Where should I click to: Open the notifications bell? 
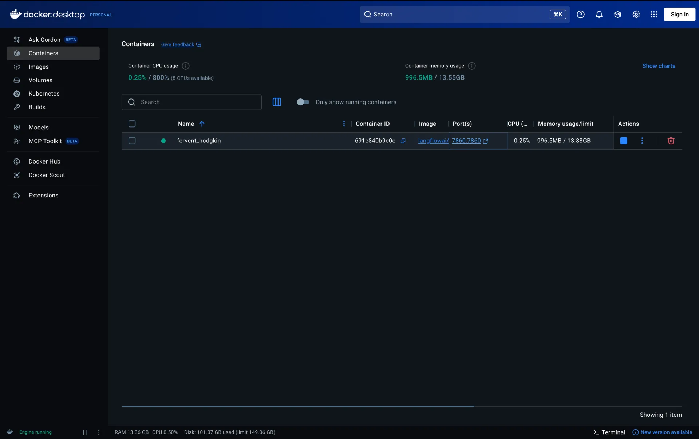pos(599,15)
